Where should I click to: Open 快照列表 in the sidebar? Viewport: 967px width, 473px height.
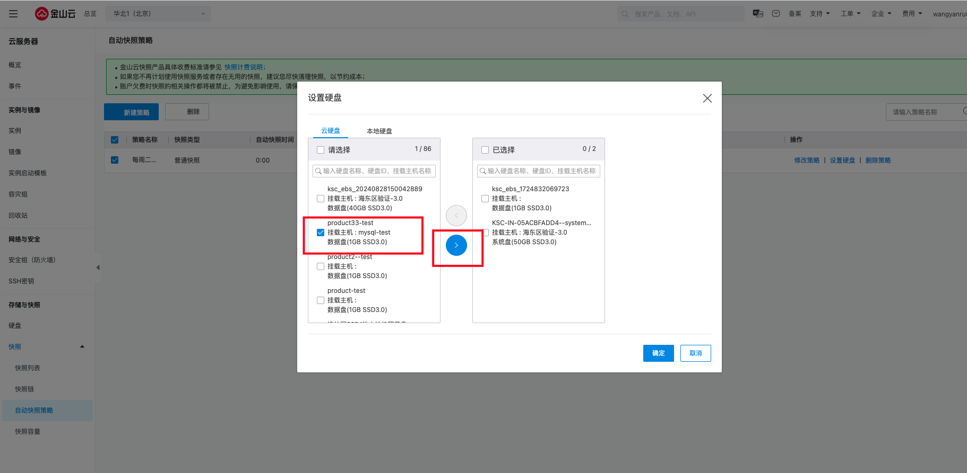click(28, 368)
